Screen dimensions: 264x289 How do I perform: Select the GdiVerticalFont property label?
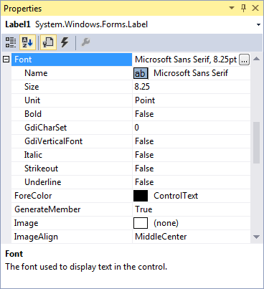tap(54, 141)
